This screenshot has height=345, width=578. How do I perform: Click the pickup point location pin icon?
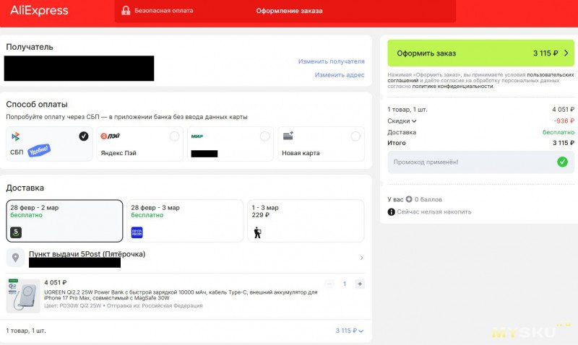point(16,258)
